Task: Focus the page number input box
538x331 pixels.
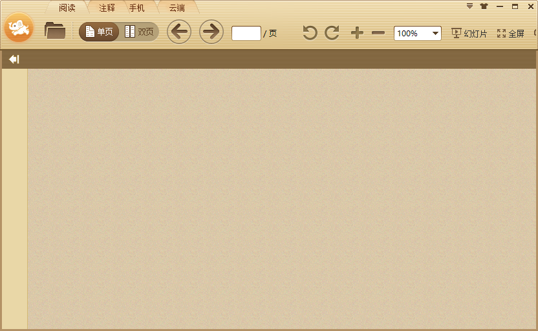Action: pos(246,33)
